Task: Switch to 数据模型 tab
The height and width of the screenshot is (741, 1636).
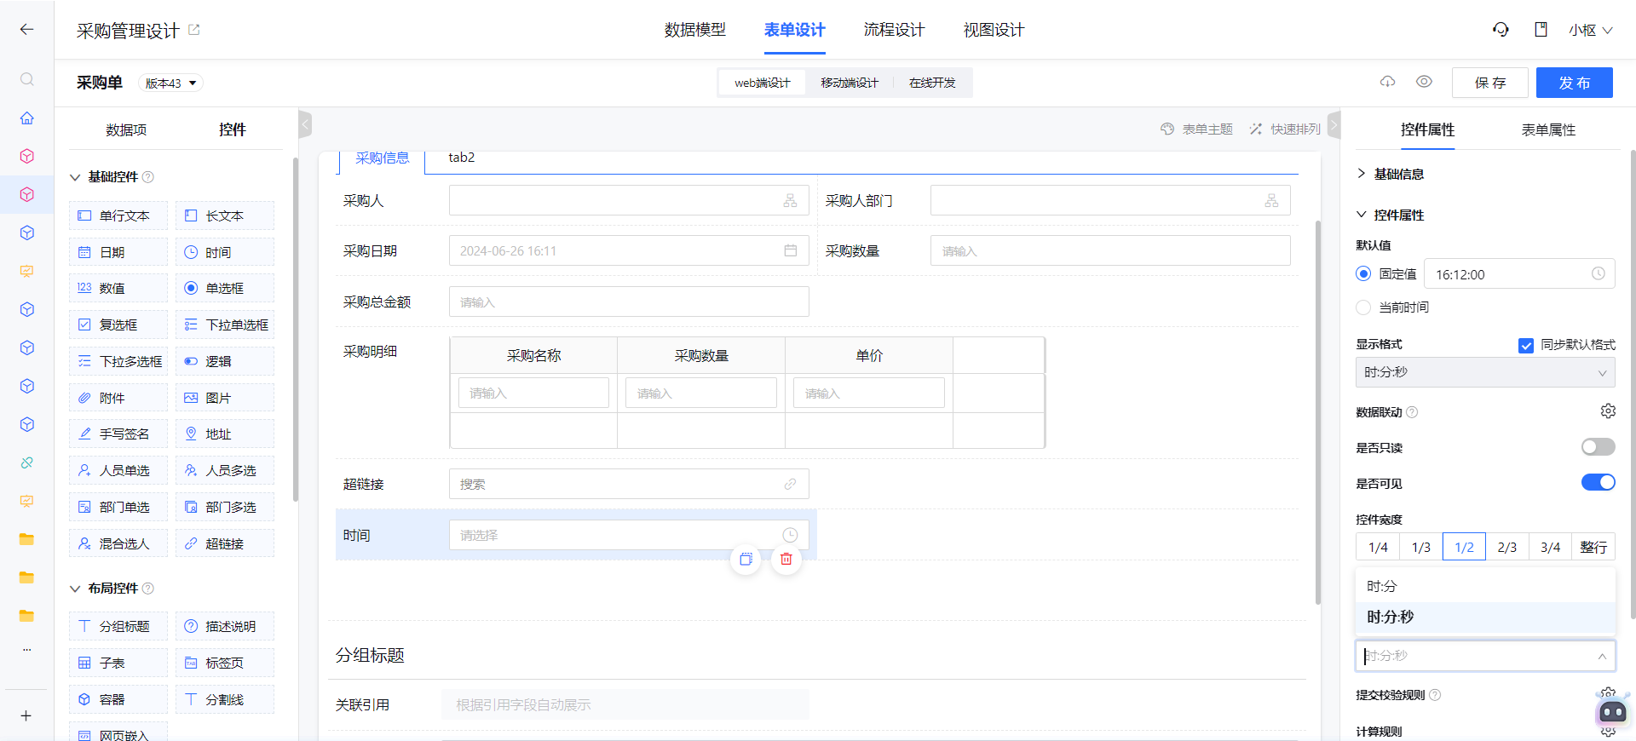Action: pyautogui.click(x=694, y=30)
